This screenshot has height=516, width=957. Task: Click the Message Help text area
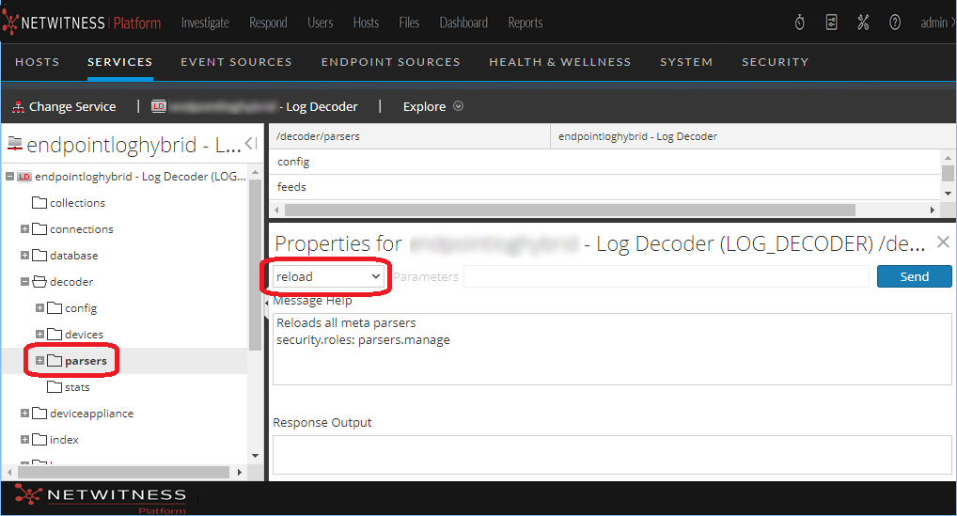(x=612, y=349)
